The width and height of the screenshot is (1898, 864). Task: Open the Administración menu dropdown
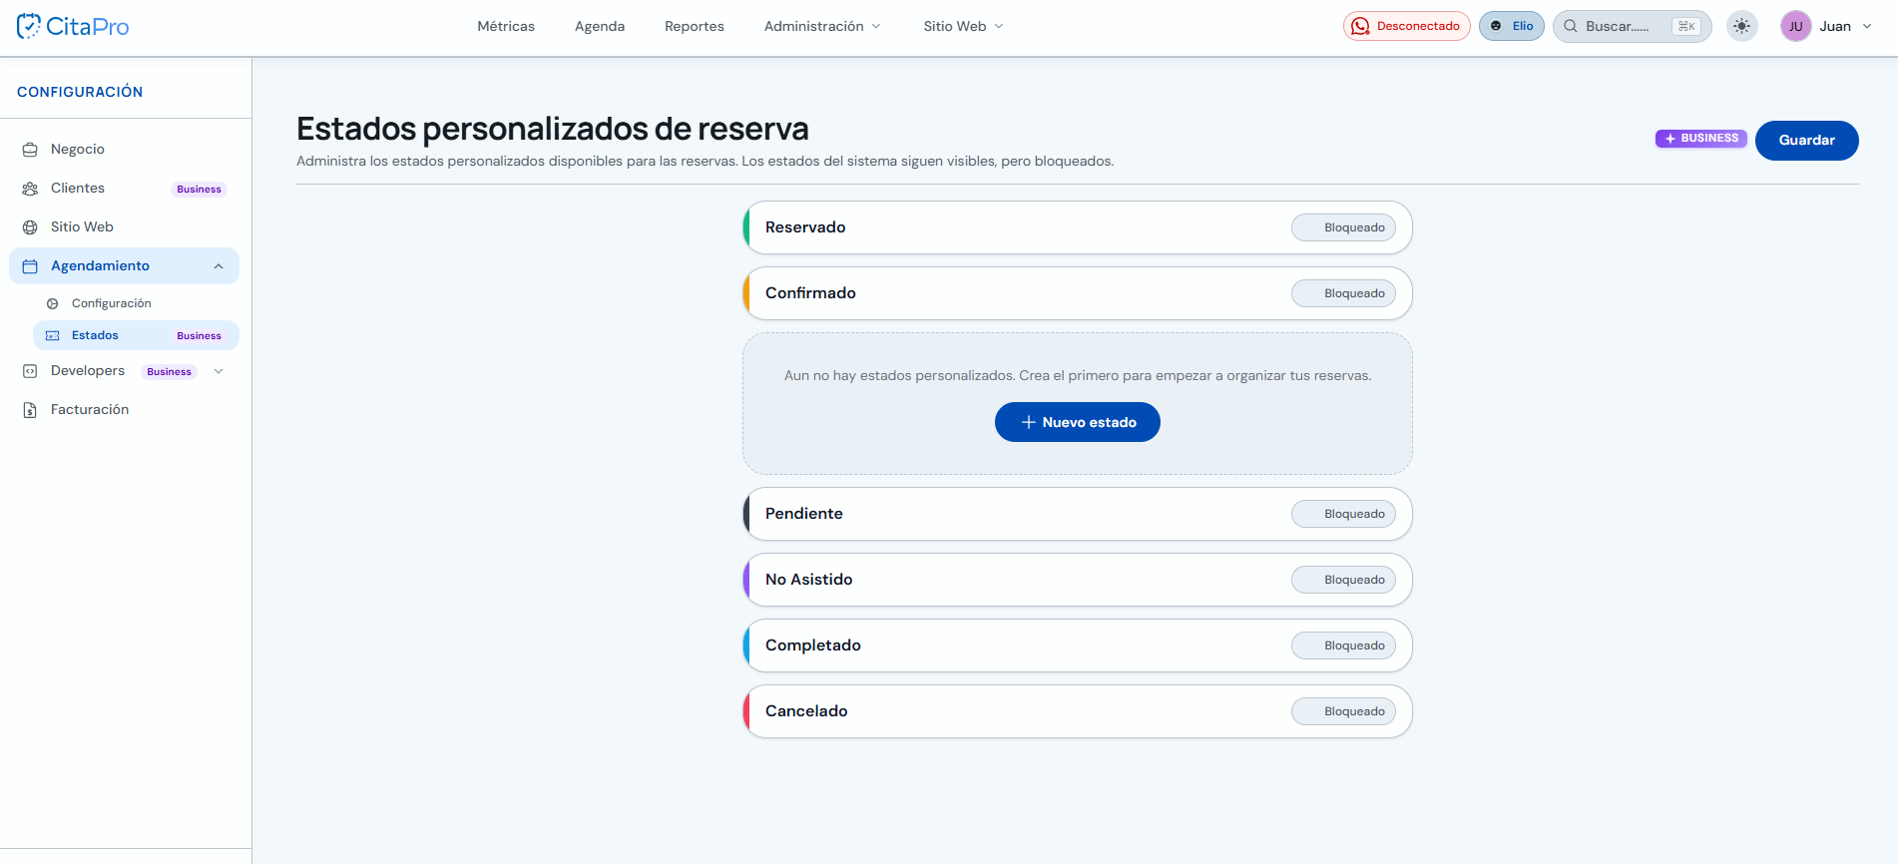click(822, 26)
